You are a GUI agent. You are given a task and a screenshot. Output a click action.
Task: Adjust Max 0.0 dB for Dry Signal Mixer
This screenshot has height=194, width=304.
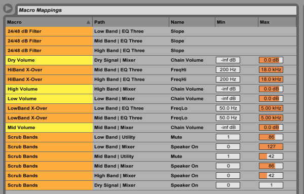[x=271, y=60]
